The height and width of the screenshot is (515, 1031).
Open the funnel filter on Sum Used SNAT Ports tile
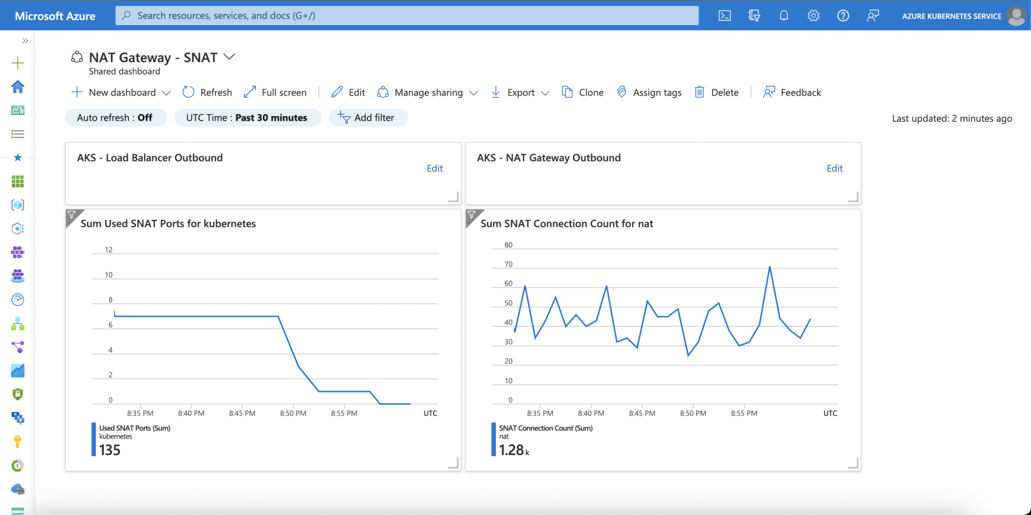(72, 215)
